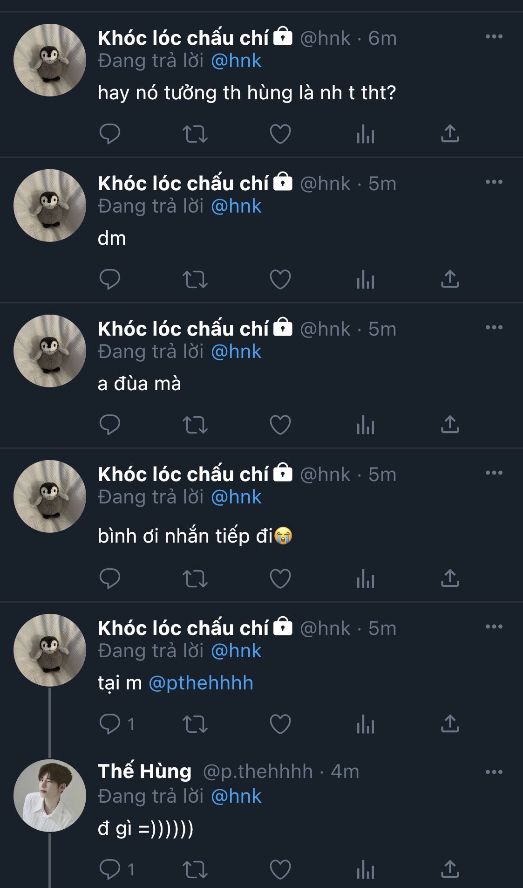Viewport: 523px width, 888px height.
Task: Reply to Thế Hùng's 'đ gì' tweet
Action: coord(110,870)
